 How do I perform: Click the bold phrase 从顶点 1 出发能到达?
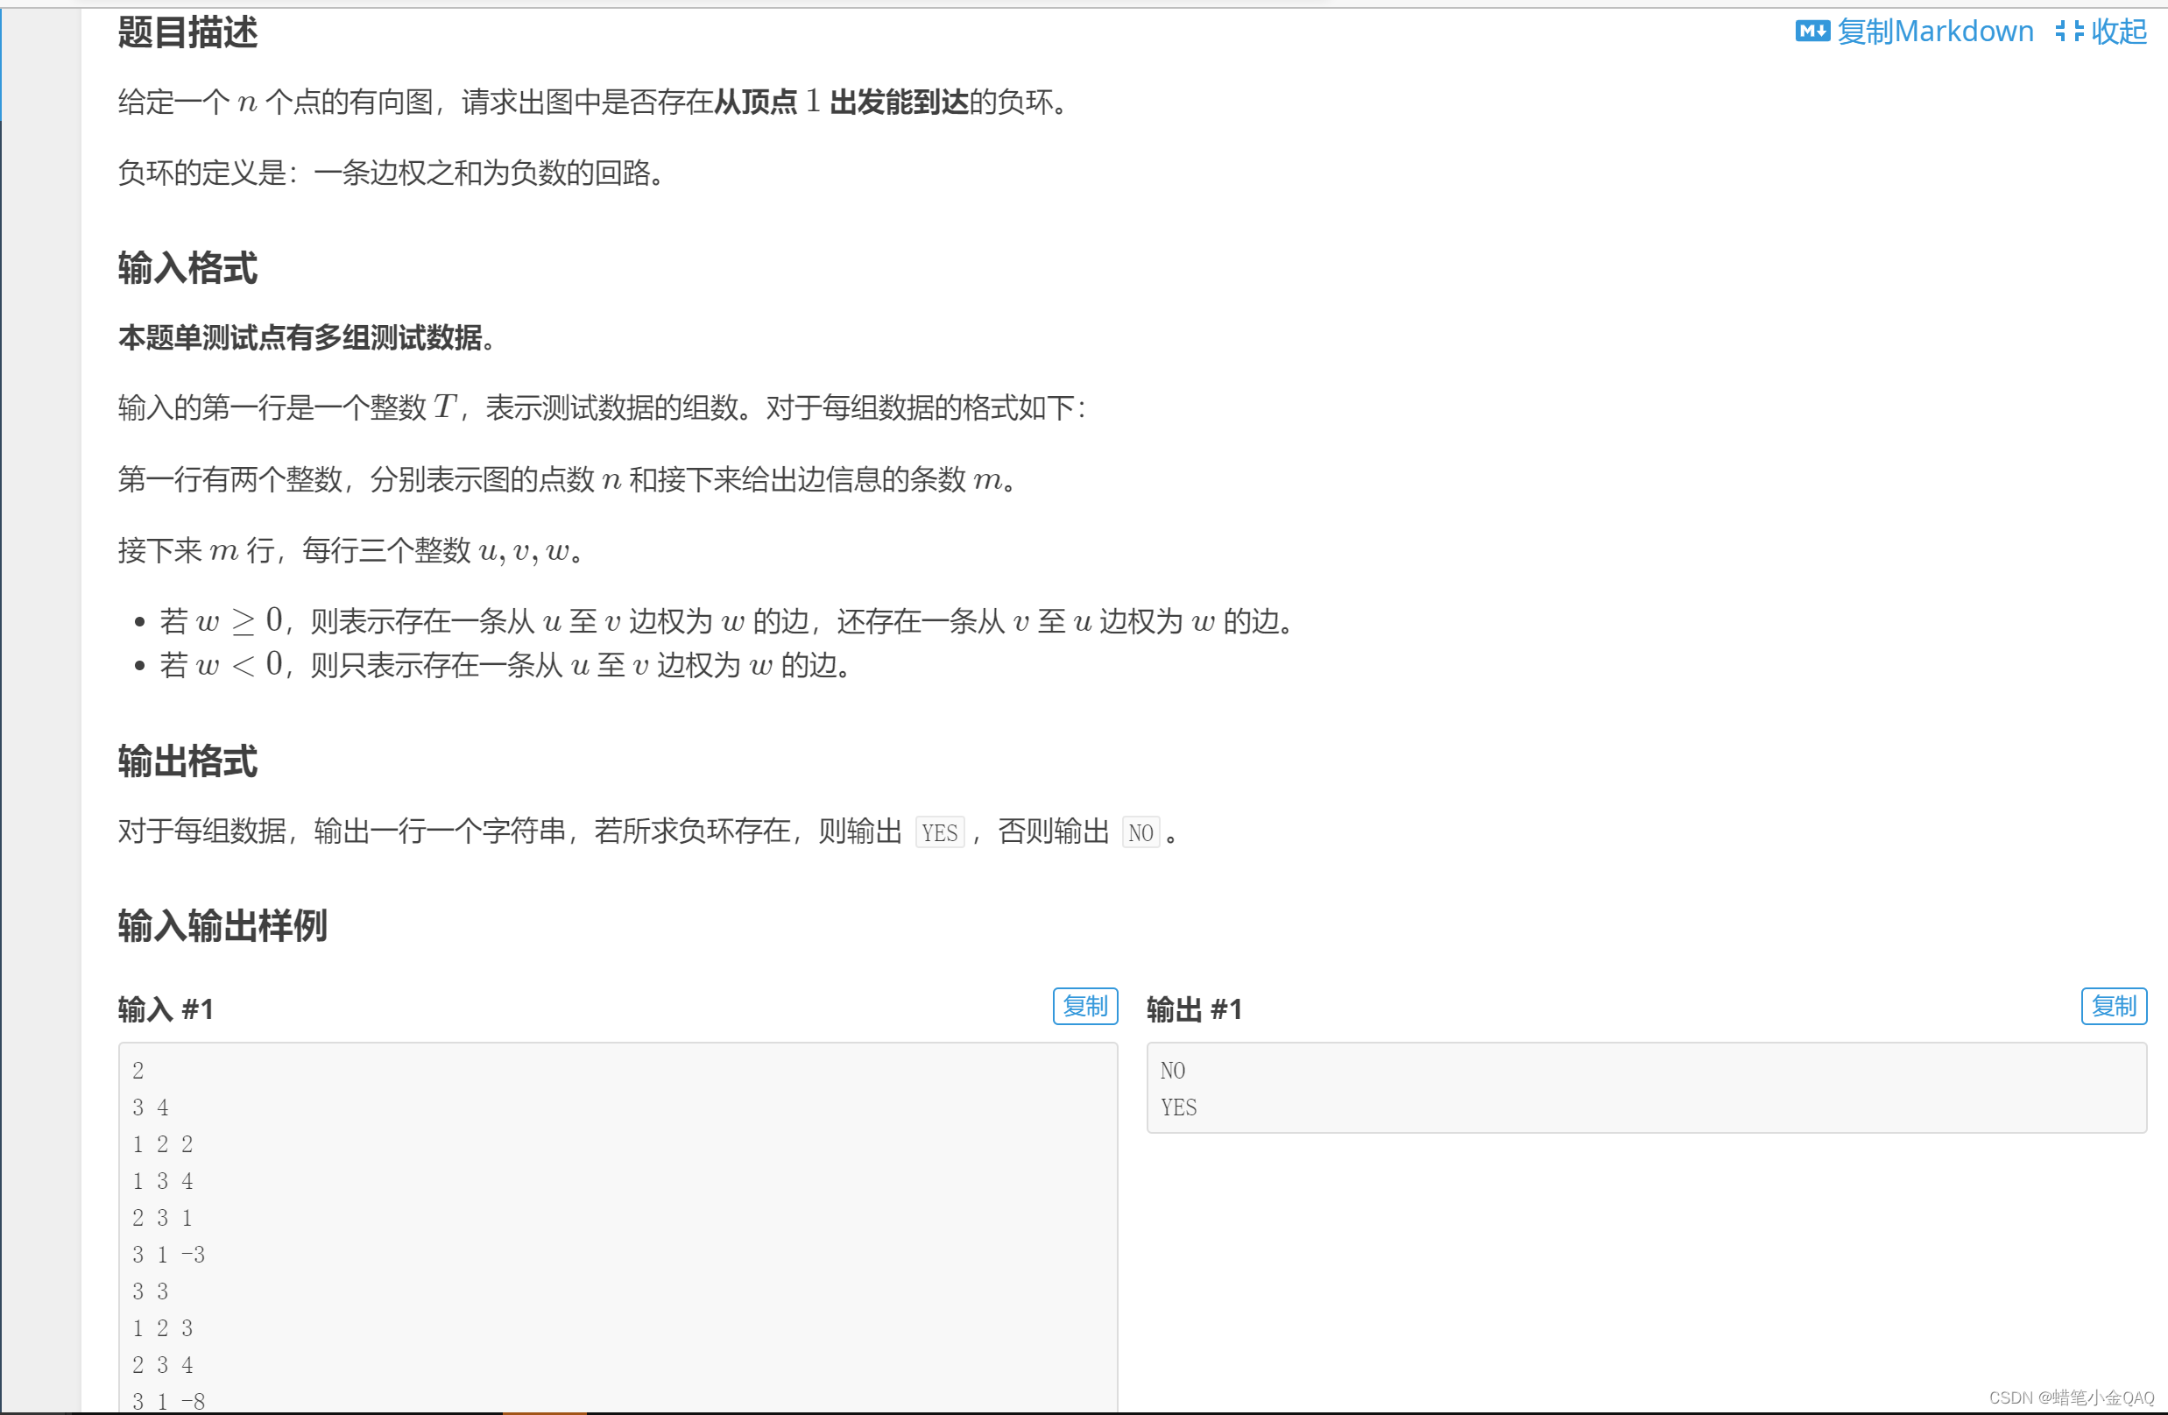[840, 102]
